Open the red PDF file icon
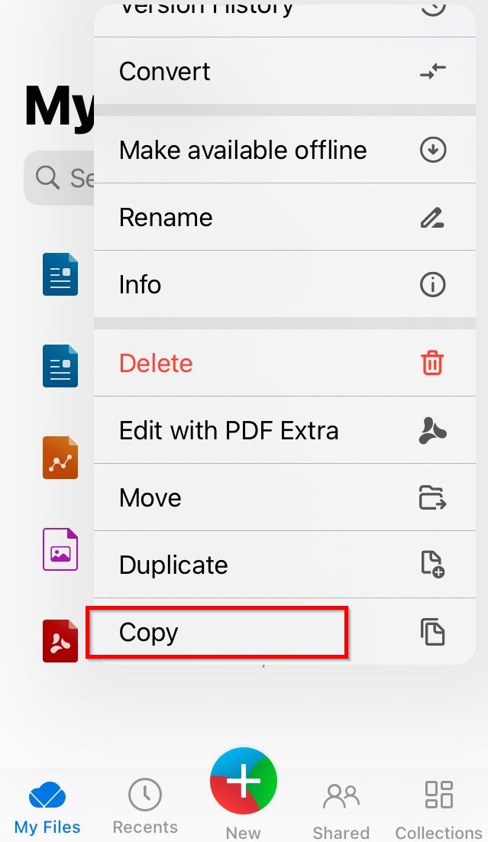 click(60, 641)
